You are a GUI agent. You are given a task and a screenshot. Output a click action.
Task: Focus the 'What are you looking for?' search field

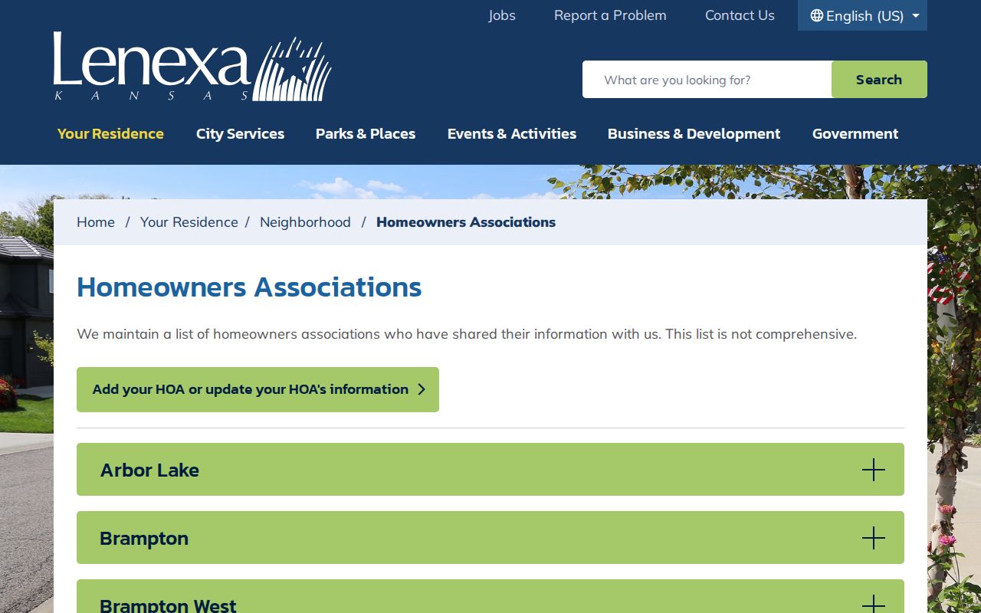[707, 80]
